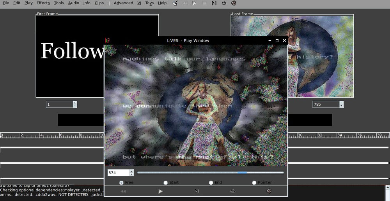Viewport: 390px width, 201px height.
Task: Click the separate play window icon in the main toolbar
Action: click(175, 3)
